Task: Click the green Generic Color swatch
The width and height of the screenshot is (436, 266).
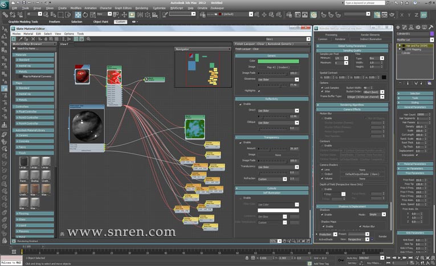Action: pyautogui.click(x=278, y=61)
